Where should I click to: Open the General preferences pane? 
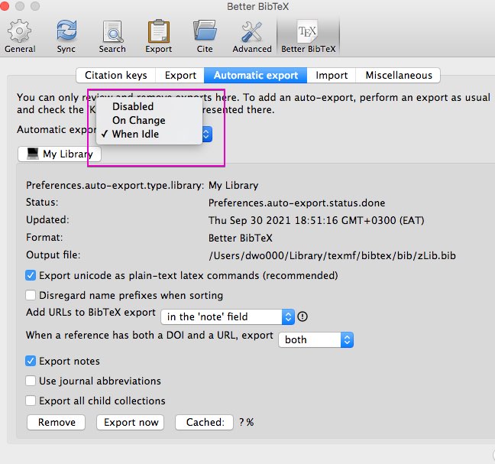(x=20, y=37)
